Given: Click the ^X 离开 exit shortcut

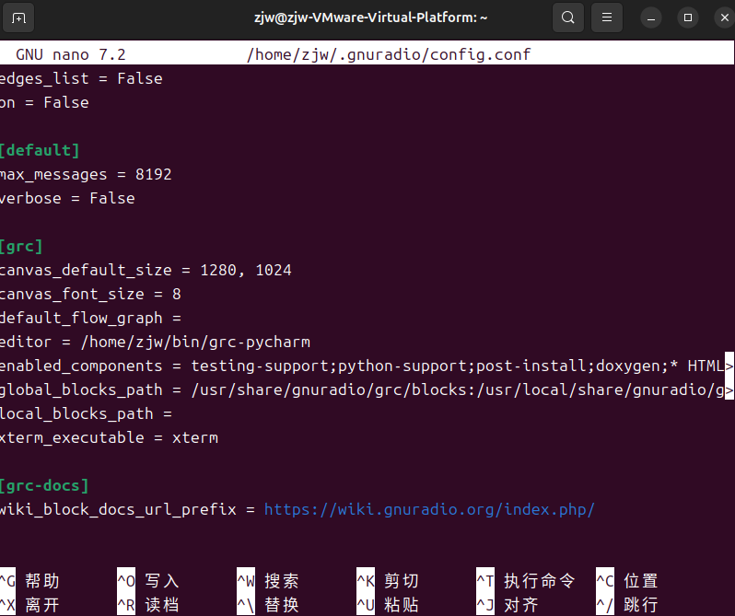Looking at the screenshot, I should click(29, 605).
